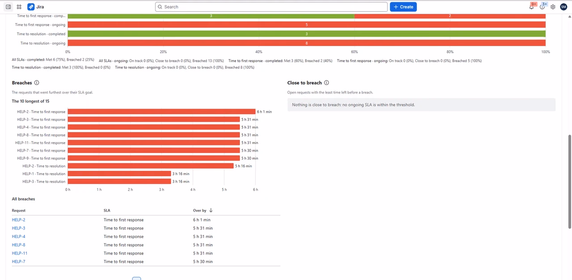Open the HELP-4 request link
Screen dimensions: 572x280
(19, 237)
